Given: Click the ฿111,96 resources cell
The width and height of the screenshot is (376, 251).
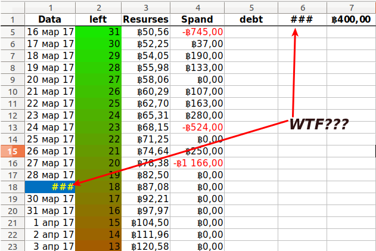Looking at the screenshot, I should point(145,234).
